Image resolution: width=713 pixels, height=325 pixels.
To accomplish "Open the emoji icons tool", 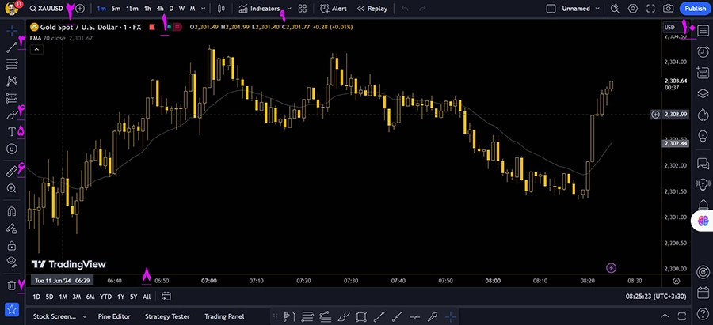I will pos(11,149).
